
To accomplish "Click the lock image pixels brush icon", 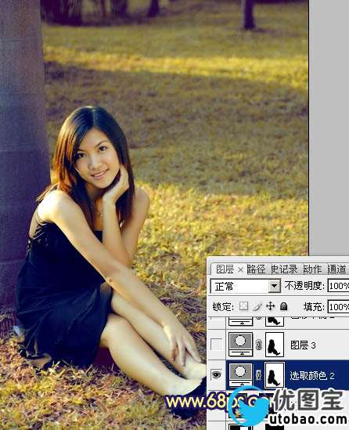I will tap(257, 306).
